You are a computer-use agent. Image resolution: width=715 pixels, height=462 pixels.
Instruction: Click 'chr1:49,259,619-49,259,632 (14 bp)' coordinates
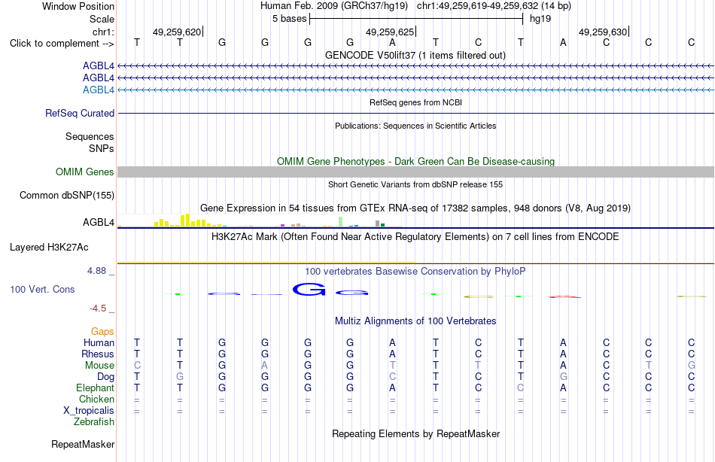click(494, 6)
